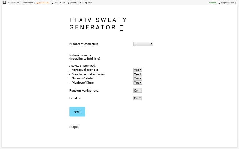The image size is (239, 149).
Task: Click the pencil icon beside edit
Action: (x=209, y=2)
